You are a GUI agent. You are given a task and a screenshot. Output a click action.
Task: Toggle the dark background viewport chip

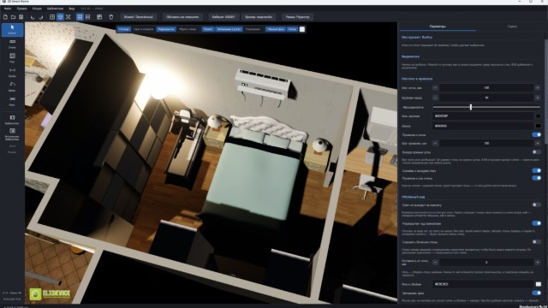click(276, 29)
